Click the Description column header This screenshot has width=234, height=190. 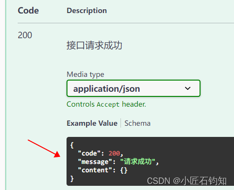pyautogui.click(x=87, y=11)
